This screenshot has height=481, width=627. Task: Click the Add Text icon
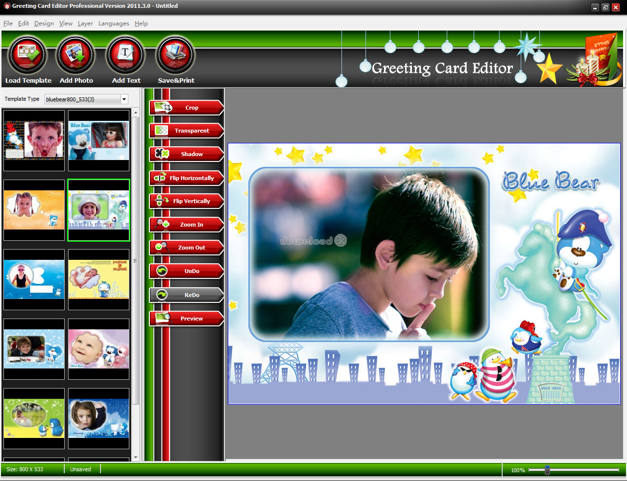click(x=125, y=55)
